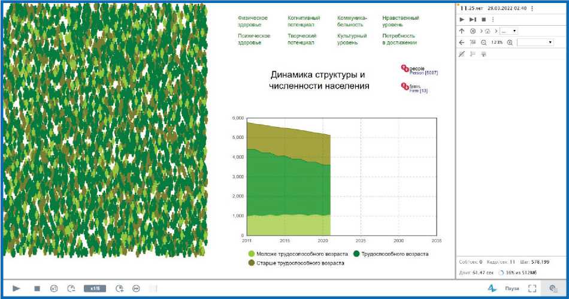Click the light green younger-age area in chart
The width and height of the screenshot is (569, 299).
[289, 226]
